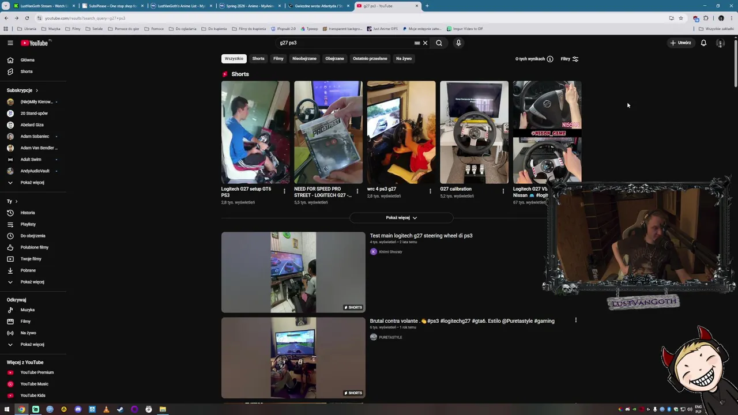Open Adam Sobaniec subscription channel
The height and width of the screenshot is (415, 738).
pos(35,137)
